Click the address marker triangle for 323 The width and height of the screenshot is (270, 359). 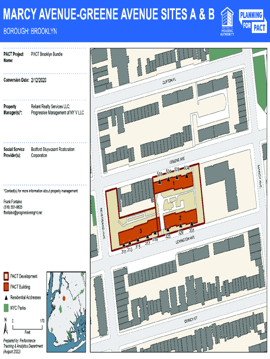(x=168, y=229)
